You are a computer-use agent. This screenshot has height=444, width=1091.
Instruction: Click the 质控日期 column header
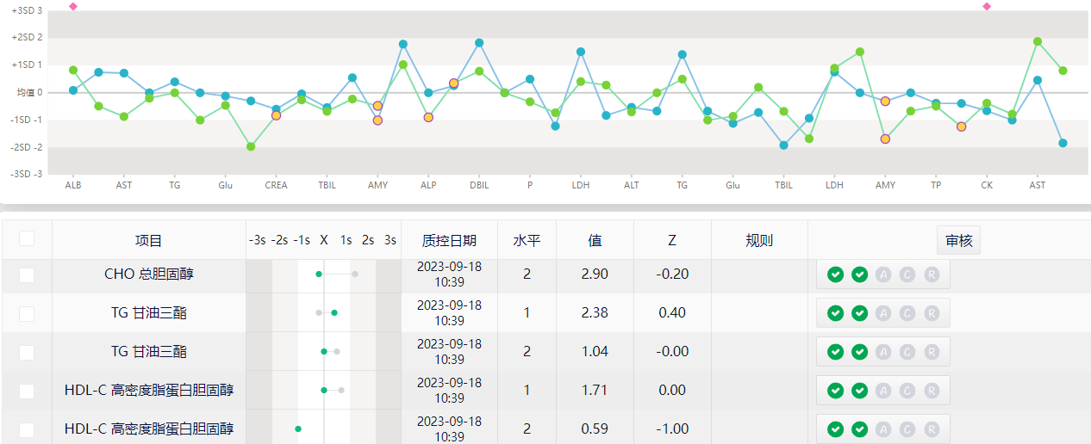449,240
